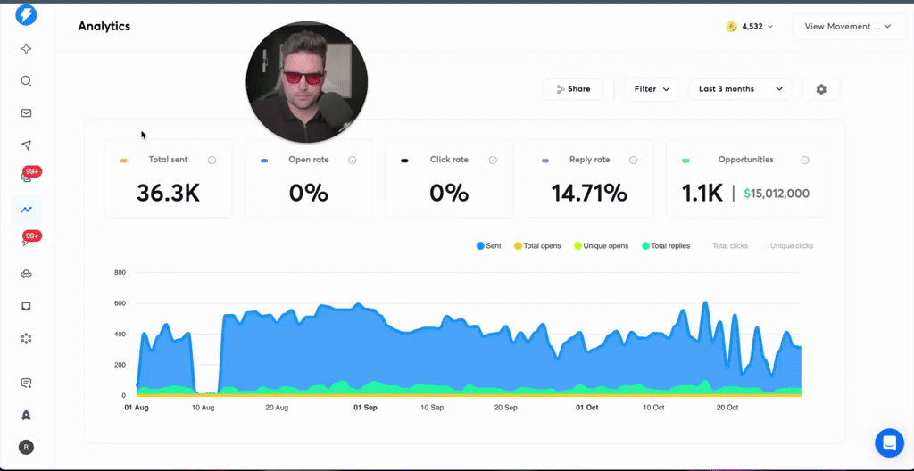Click the 01 Aug x-axis label
This screenshot has width=914, height=471.
tap(137, 408)
